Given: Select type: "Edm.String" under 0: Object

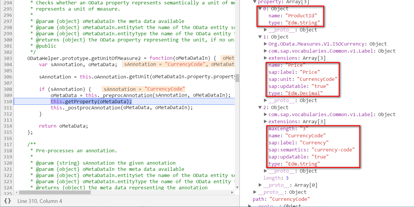Looking at the screenshot, I should 294,23.
